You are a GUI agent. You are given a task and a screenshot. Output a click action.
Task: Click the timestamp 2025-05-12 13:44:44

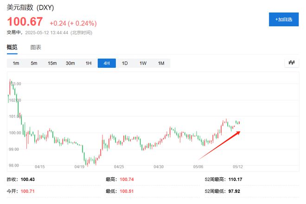coord(47,32)
